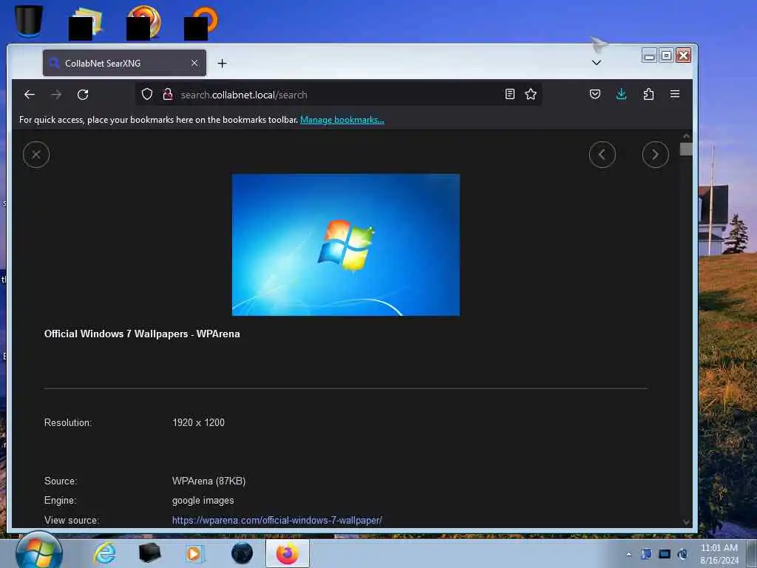
Task: Open the network tray icon
Action: 665,554
